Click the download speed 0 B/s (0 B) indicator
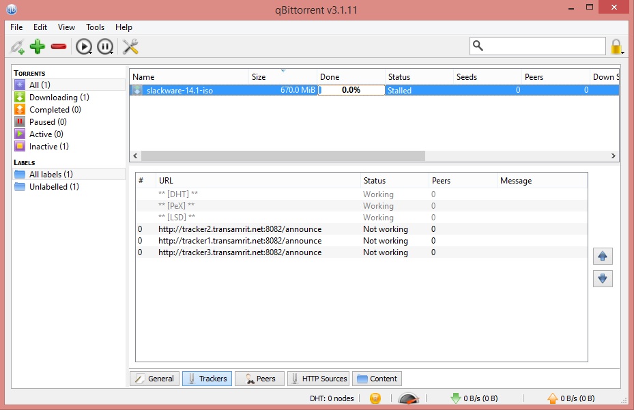The width and height of the screenshot is (634, 410). pos(475,398)
